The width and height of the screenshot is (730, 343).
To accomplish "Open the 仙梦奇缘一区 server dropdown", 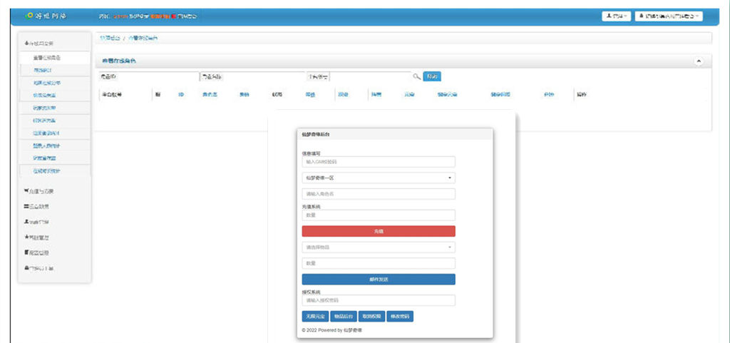I will pos(378,178).
